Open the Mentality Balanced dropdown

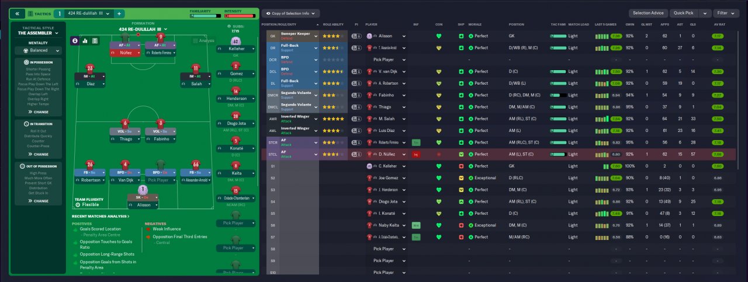(x=38, y=50)
